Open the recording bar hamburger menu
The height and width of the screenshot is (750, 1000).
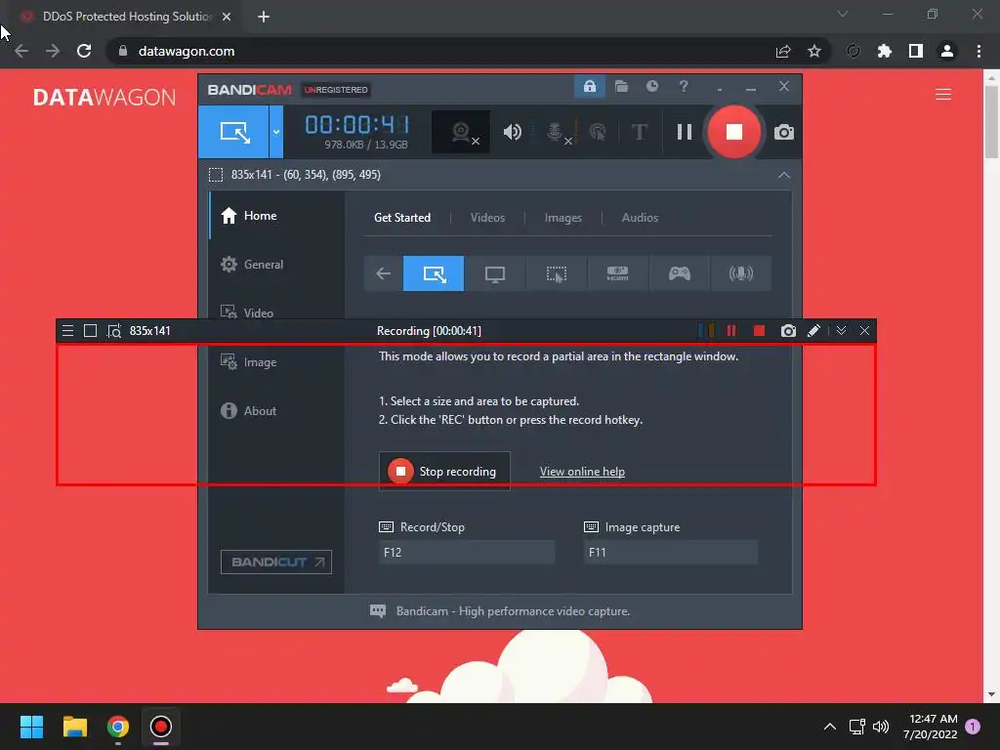point(67,330)
